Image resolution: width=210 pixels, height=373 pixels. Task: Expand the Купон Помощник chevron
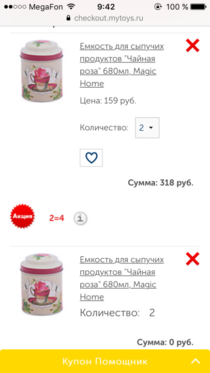point(195,361)
